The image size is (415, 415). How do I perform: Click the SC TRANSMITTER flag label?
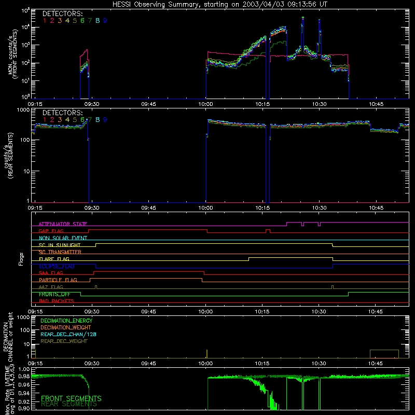(x=60, y=252)
